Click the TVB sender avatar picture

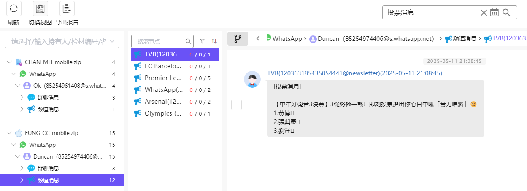coord(252,79)
